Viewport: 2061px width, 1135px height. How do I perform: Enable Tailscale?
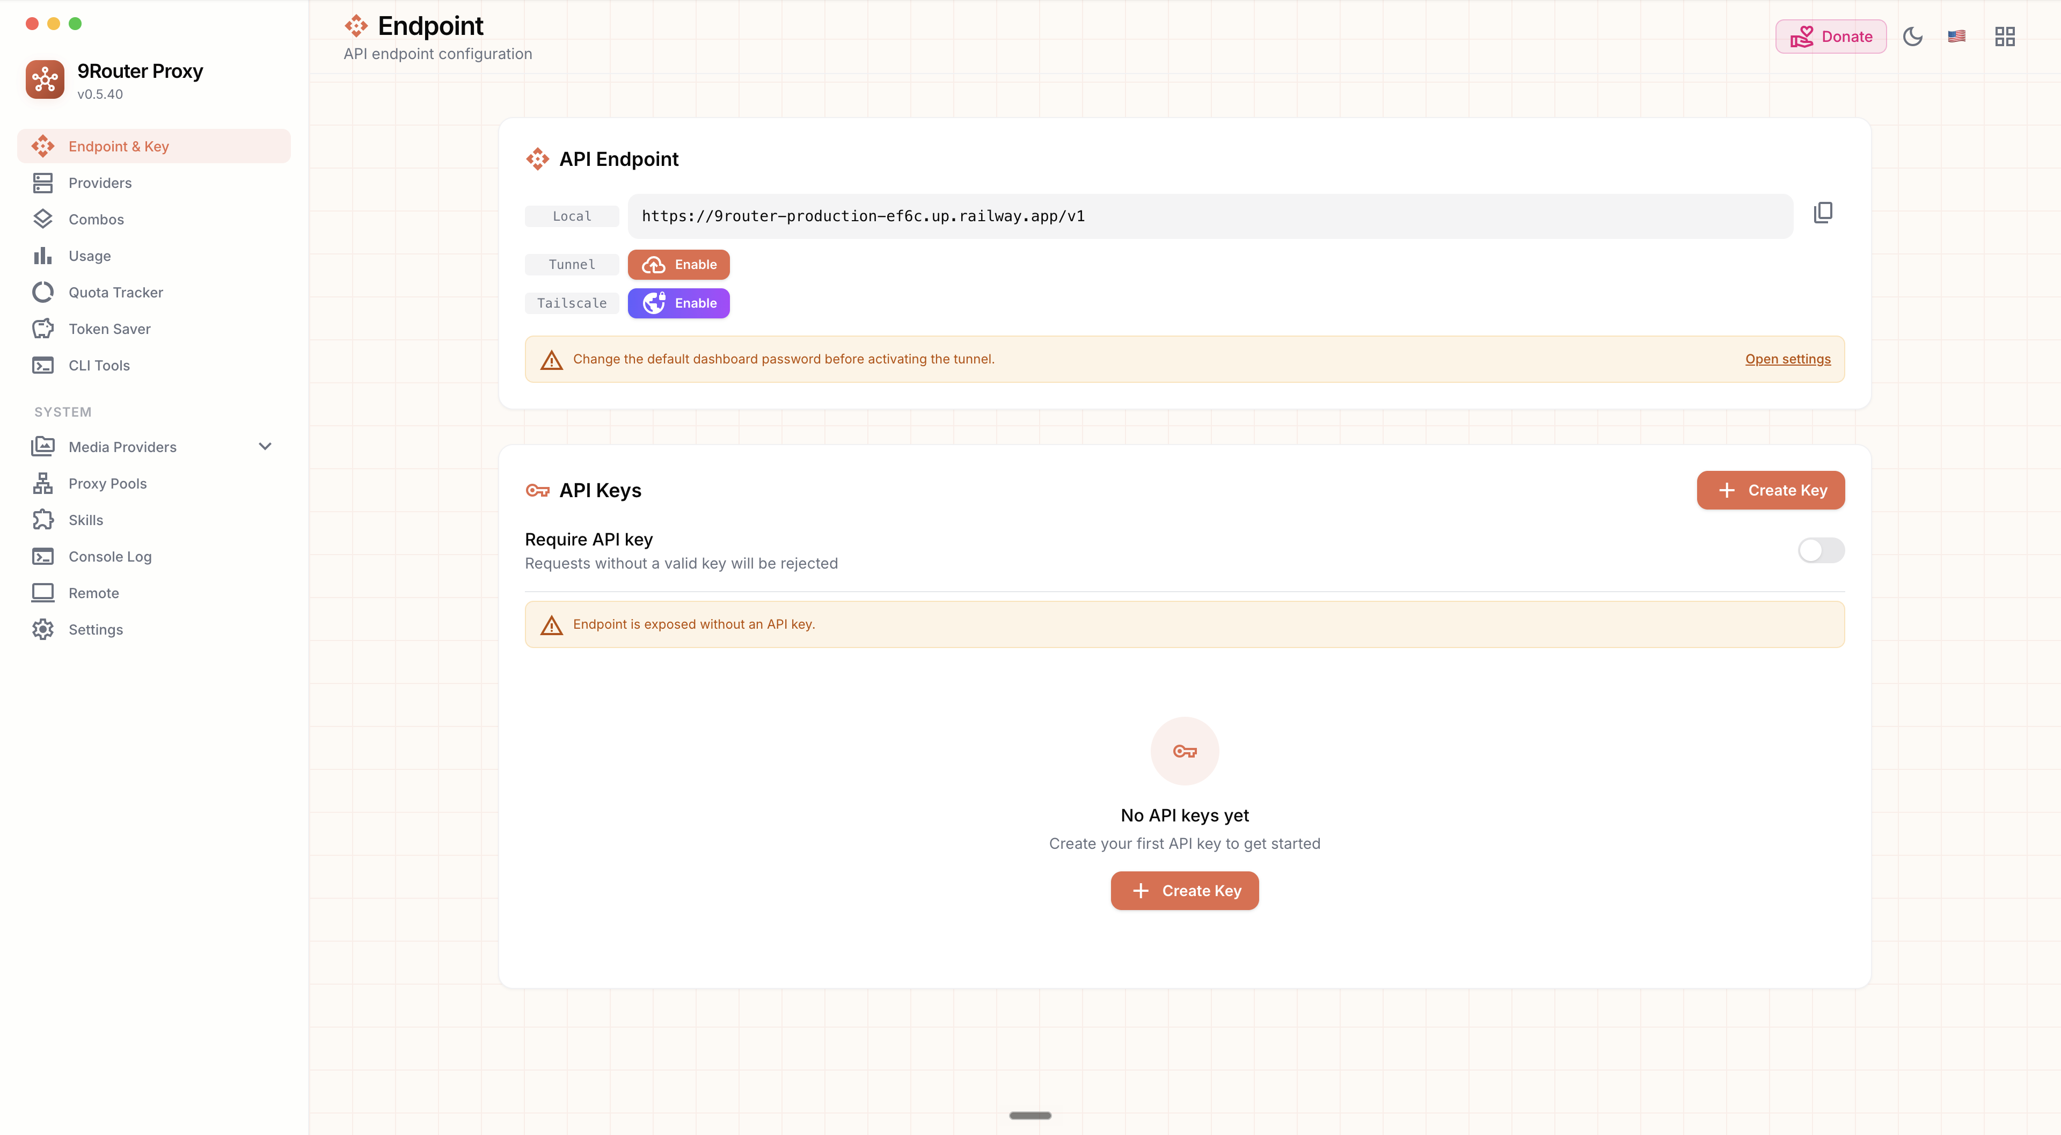[x=678, y=303]
